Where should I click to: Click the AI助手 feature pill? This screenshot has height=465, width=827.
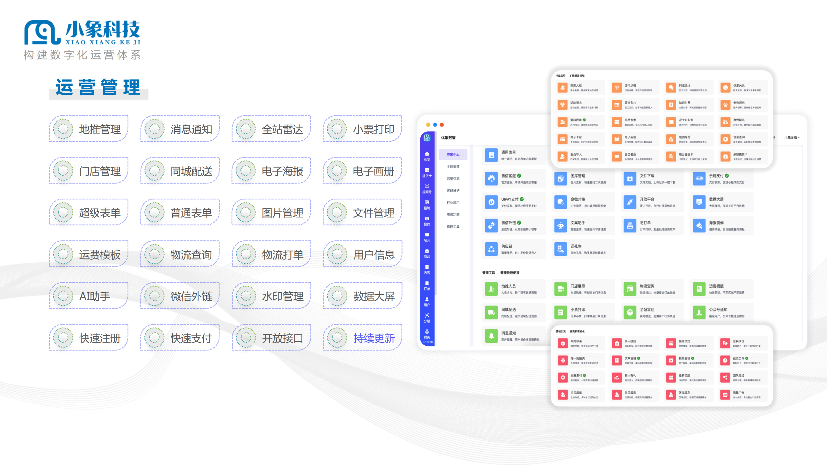coord(89,296)
